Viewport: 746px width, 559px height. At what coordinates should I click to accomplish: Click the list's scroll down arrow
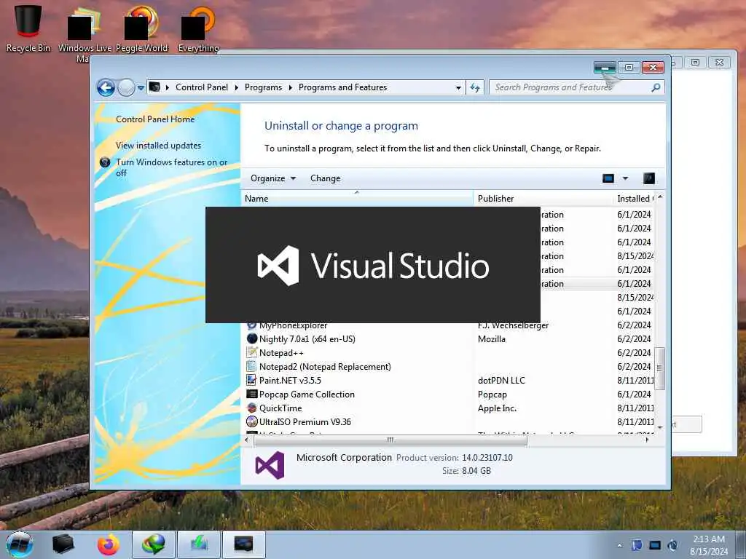coord(660,428)
